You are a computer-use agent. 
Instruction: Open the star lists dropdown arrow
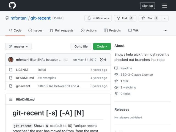(x=165, y=18)
